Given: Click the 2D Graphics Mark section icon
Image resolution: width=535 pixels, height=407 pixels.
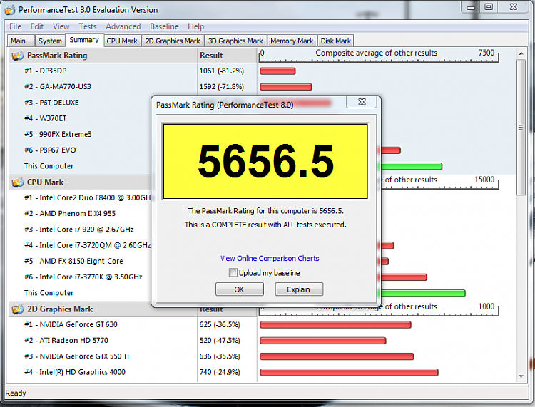Looking at the screenshot, I should click(17, 309).
